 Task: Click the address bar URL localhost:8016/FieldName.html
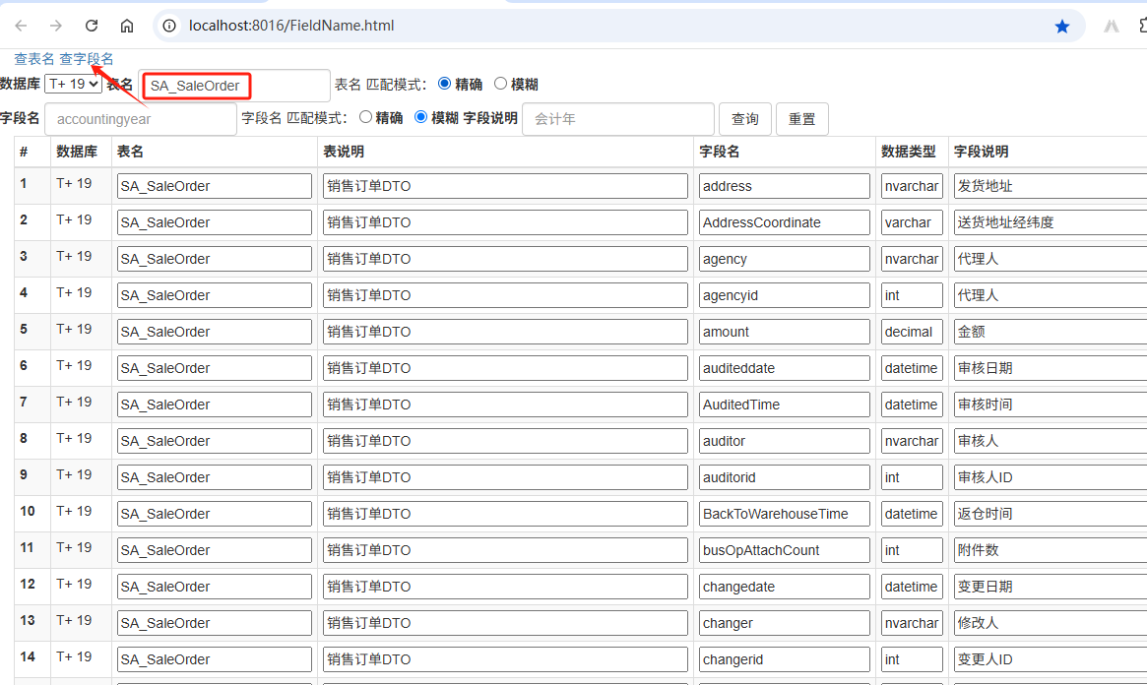tap(291, 26)
